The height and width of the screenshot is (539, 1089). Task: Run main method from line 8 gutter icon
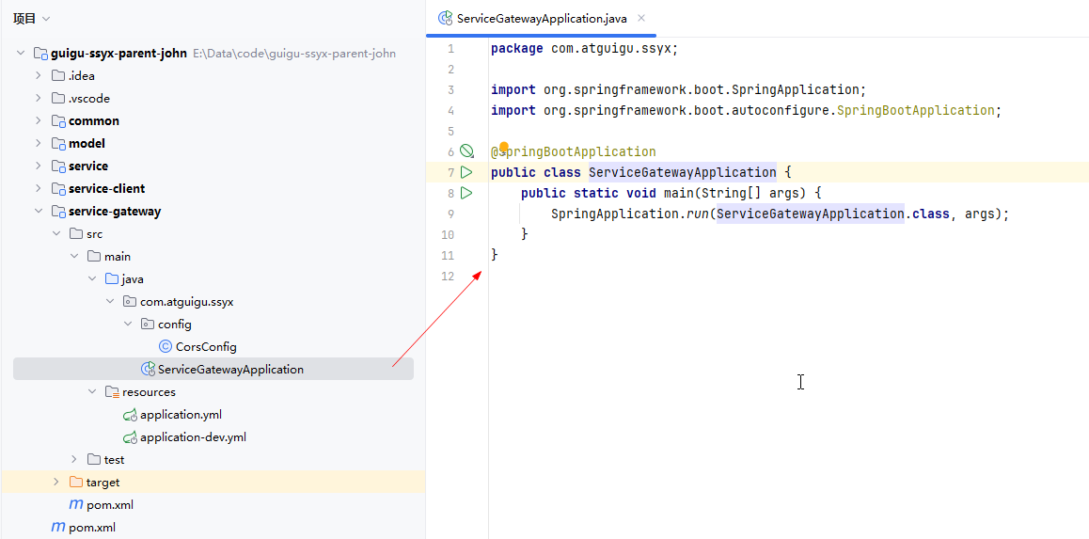click(x=466, y=193)
